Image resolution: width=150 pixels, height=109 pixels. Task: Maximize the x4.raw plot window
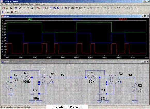point(145,16)
